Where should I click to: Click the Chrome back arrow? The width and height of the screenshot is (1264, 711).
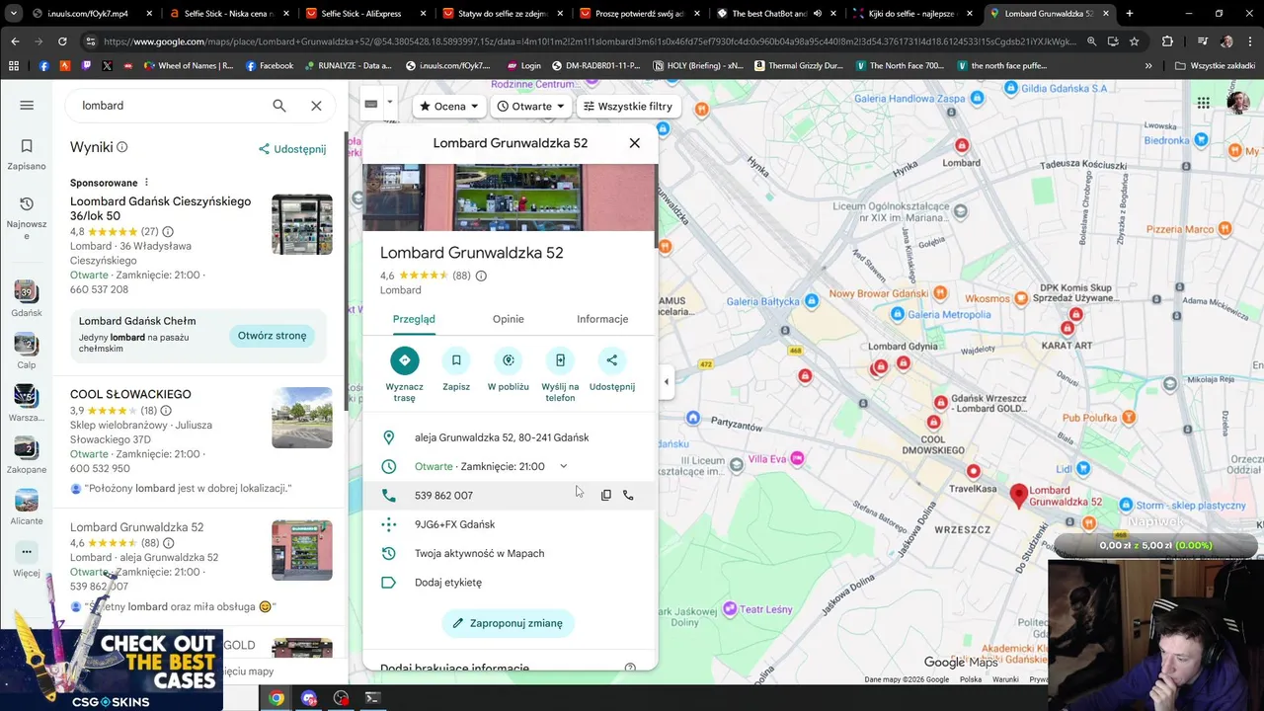15,41
